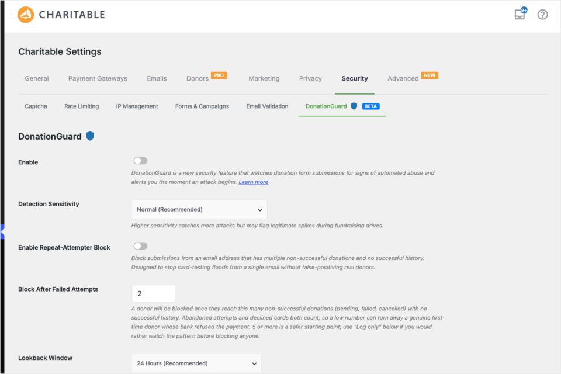The height and width of the screenshot is (374, 561).
Task: Click the Enable label under DonationGuard heading
Action: tap(28, 162)
